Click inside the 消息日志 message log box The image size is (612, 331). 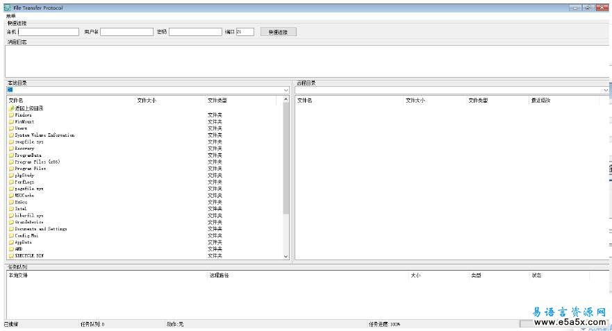tap(308, 61)
